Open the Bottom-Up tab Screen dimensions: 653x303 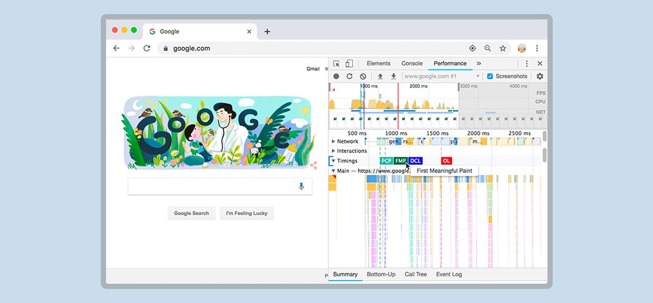pos(381,274)
